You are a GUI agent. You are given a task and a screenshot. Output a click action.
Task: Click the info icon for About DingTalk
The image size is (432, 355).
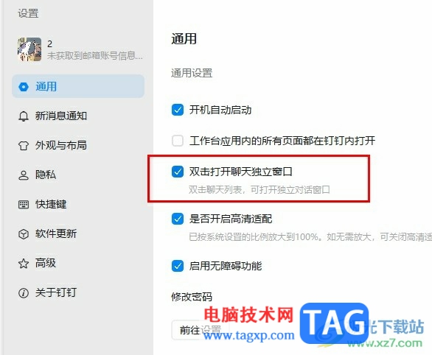point(24,293)
